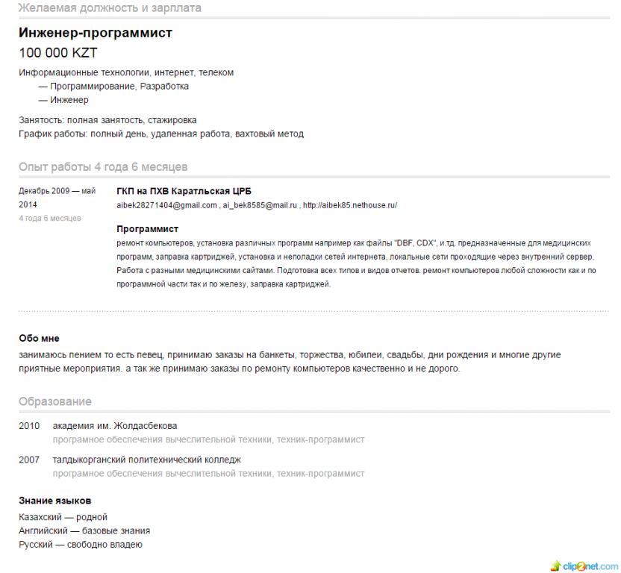
Task: Click the ai_bek8585@mail.ru email address
Action: (x=260, y=205)
